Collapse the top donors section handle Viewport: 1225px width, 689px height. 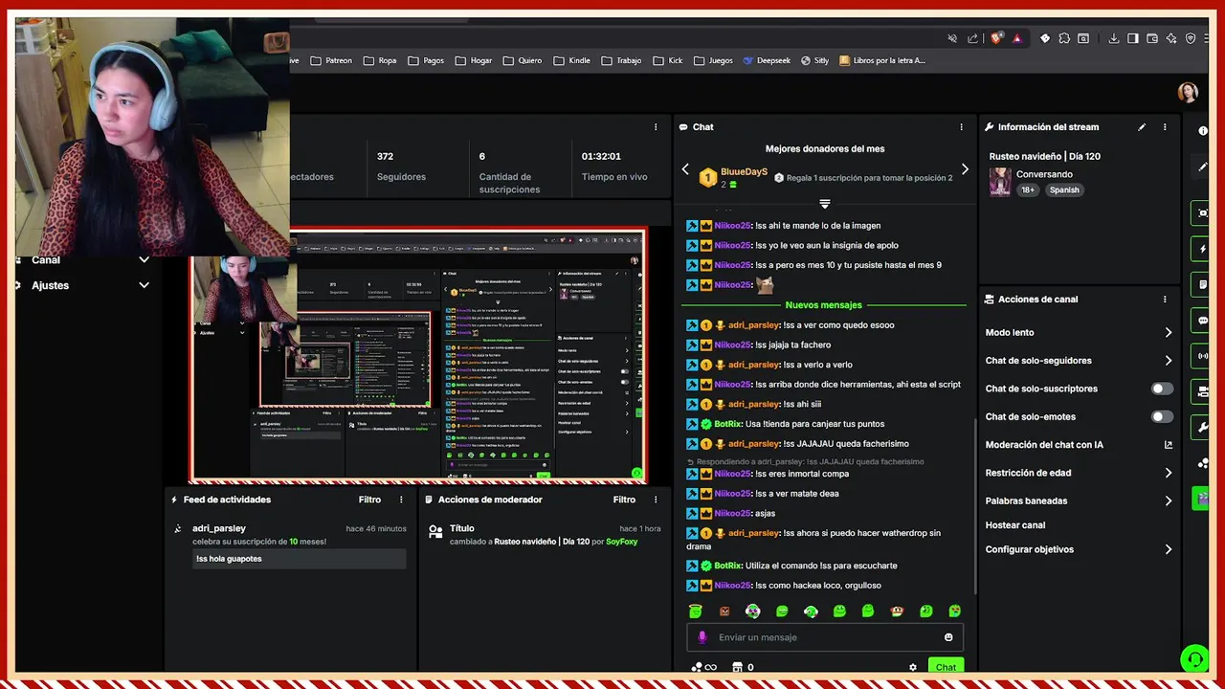pos(824,204)
